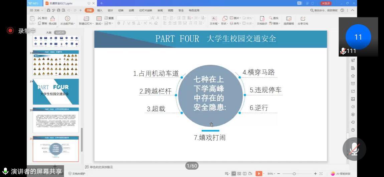Select the PART FOUR title slide thumbnail
This screenshot has height=177, width=384.
tap(56, 91)
